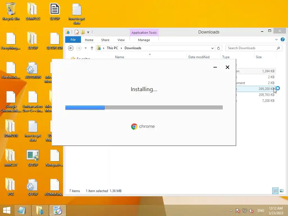288x216 pixels.
Task: Switch to the Share ribbon tab
Action: 105,40
